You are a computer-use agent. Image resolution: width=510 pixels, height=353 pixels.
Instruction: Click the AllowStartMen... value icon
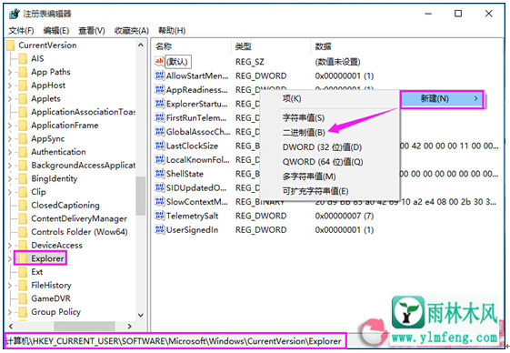coord(159,76)
